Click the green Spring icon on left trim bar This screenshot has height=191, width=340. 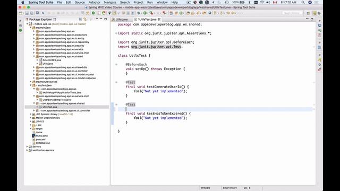point(20,30)
